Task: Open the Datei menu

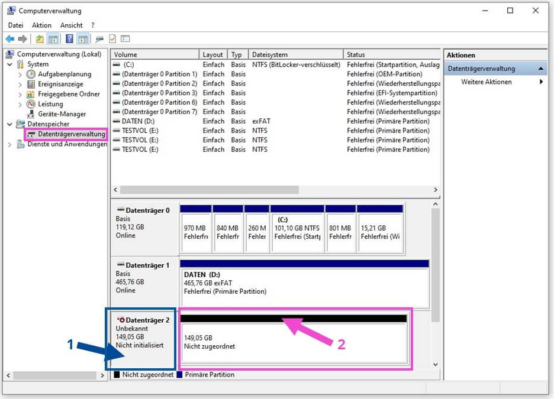Action: pos(15,25)
